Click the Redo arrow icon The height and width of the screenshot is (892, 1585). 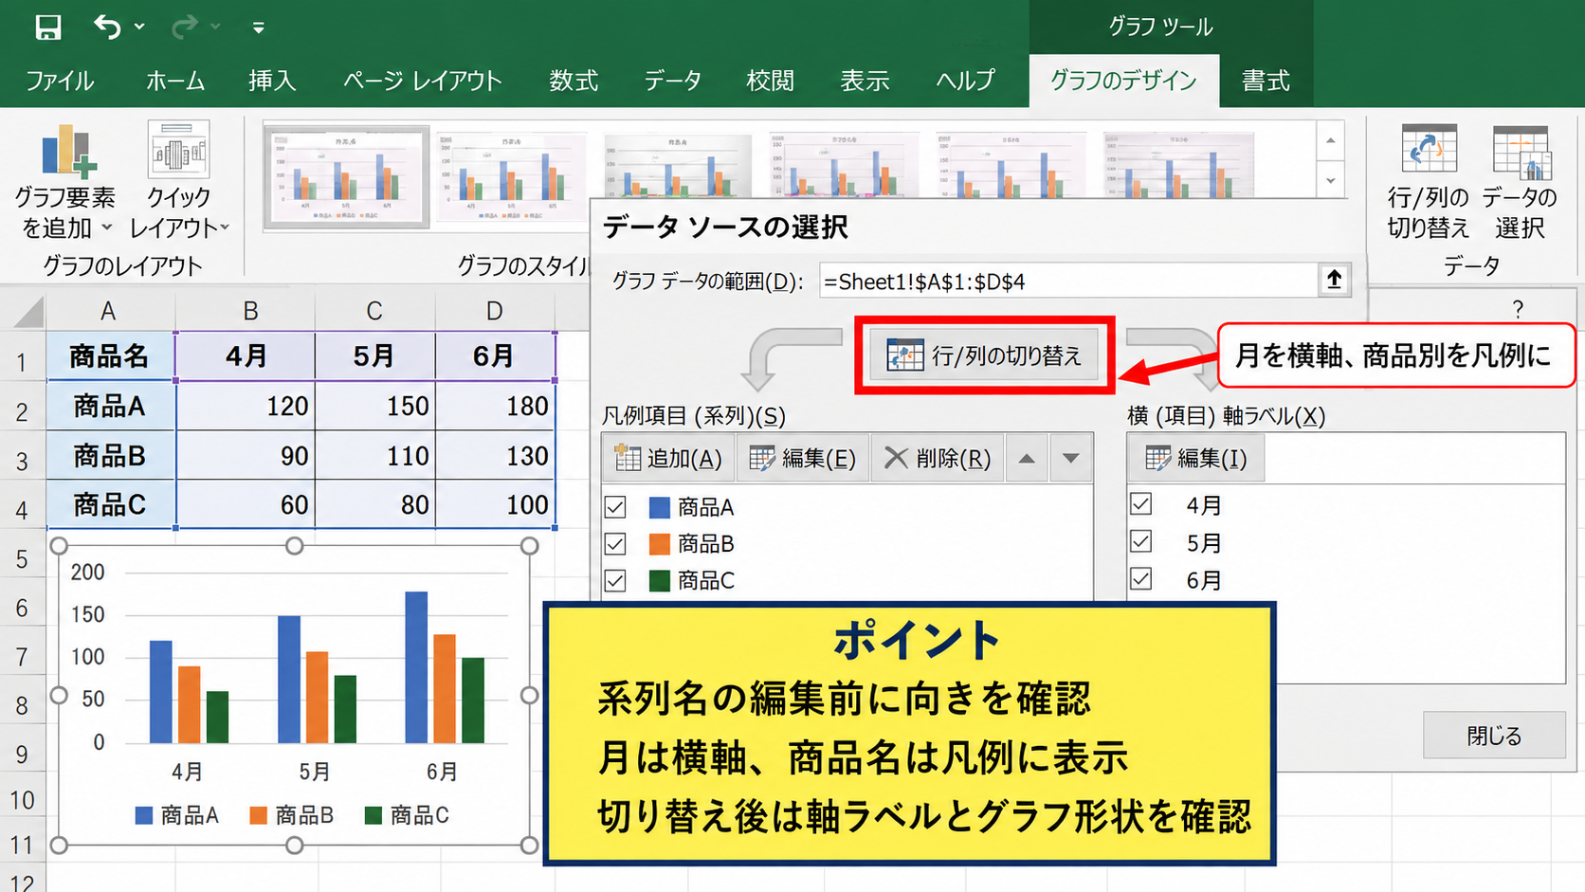point(184,27)
